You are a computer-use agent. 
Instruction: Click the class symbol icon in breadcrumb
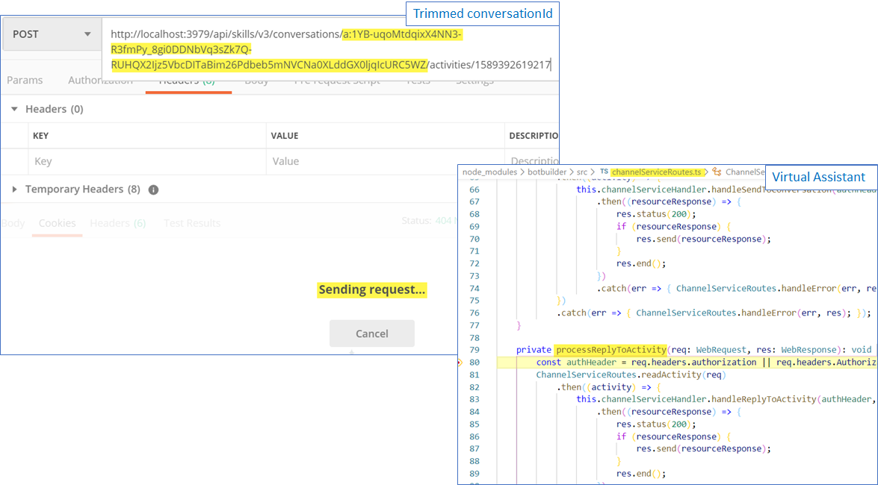coord(716,172)
